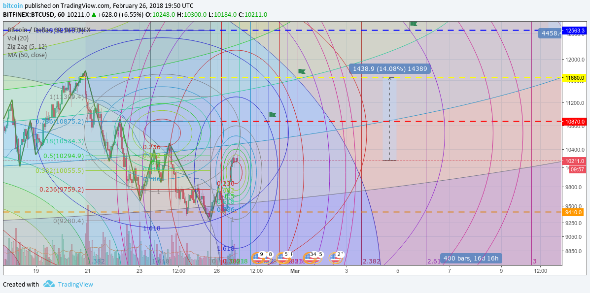Click the 0.5(10294.9) Fibonacci level label
The width and height of the screenshot is (590, 293).
pos(64,155)
